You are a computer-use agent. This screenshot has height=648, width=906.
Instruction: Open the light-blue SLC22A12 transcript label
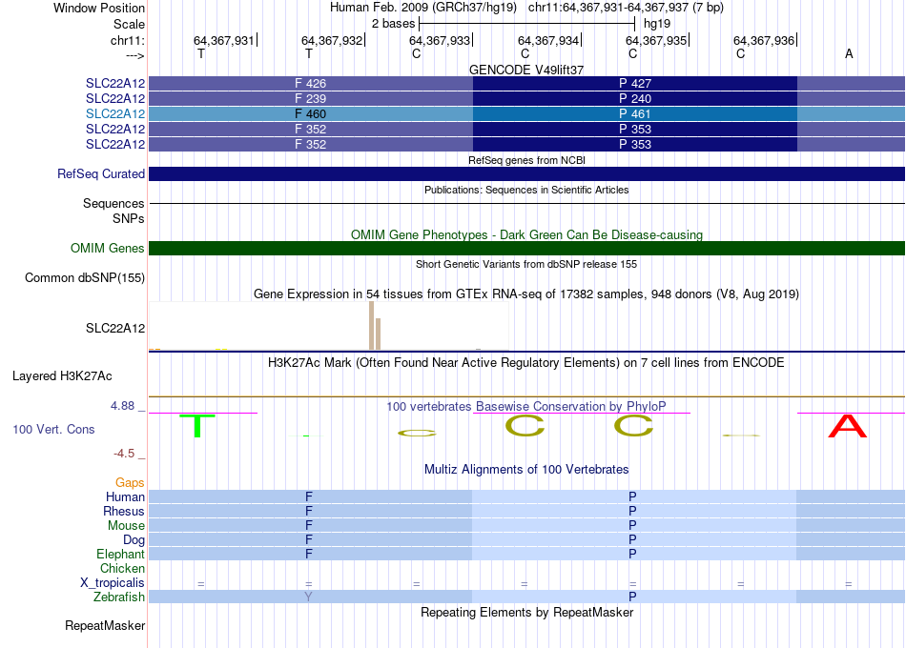115,113
